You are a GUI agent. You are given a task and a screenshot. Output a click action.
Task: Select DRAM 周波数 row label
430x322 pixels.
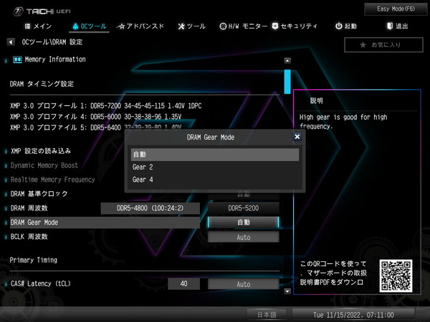click(29, 208)
